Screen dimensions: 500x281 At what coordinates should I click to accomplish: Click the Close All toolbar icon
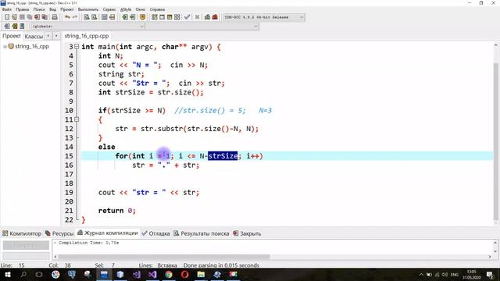[45, 17]
